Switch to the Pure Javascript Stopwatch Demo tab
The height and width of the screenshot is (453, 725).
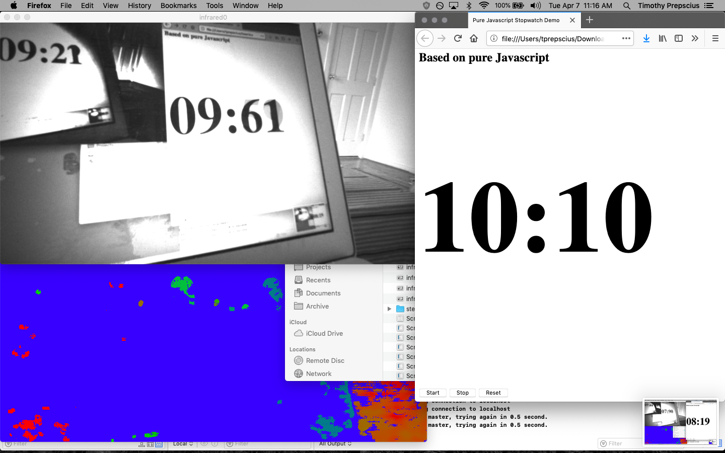[516, 20]
